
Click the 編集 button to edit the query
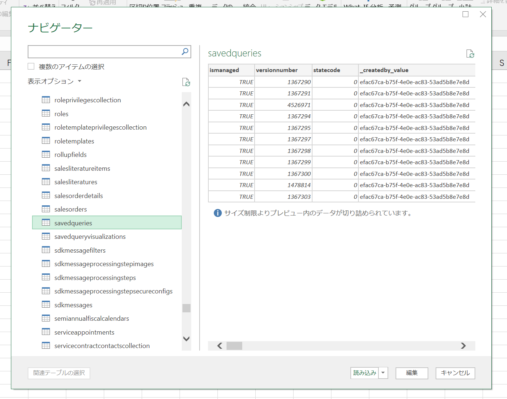(412, 373)
